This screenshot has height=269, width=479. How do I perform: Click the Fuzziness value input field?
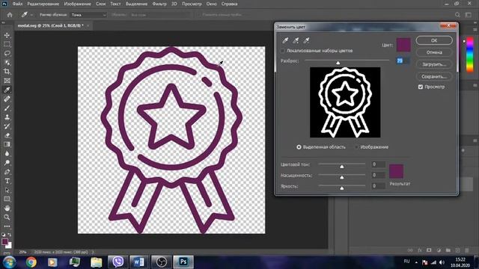point(403,61)
